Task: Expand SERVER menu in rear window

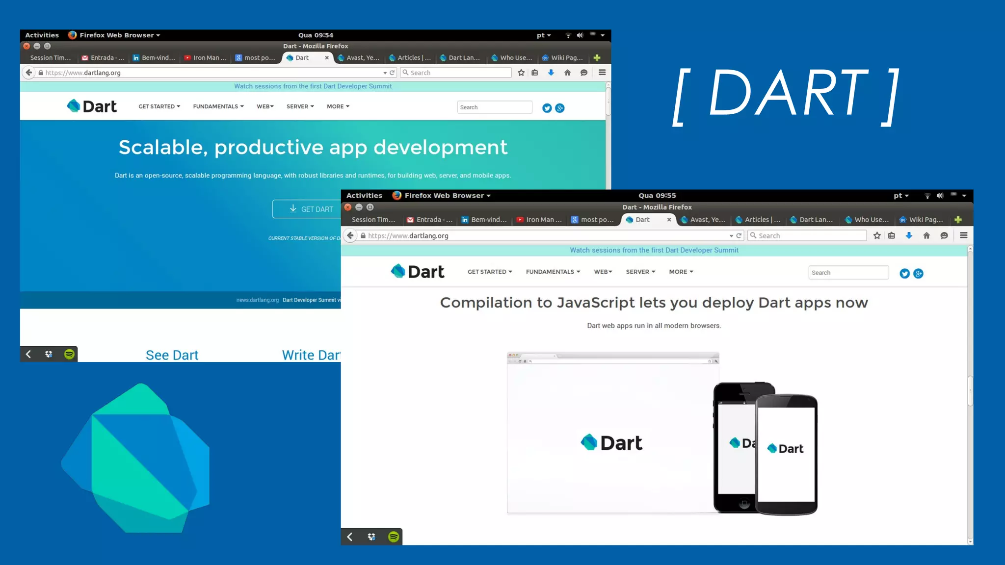Action: pos(300,106)
